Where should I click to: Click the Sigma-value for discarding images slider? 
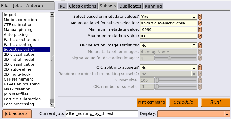coord(176,58)
